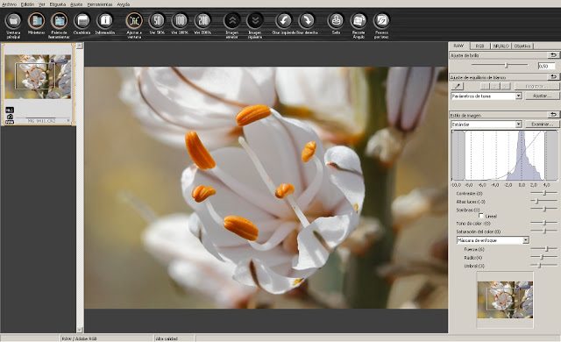This screenshot has width=561, height=342.
Task: Open the Etiqueta menu
Action: click(x=58, y=4)
